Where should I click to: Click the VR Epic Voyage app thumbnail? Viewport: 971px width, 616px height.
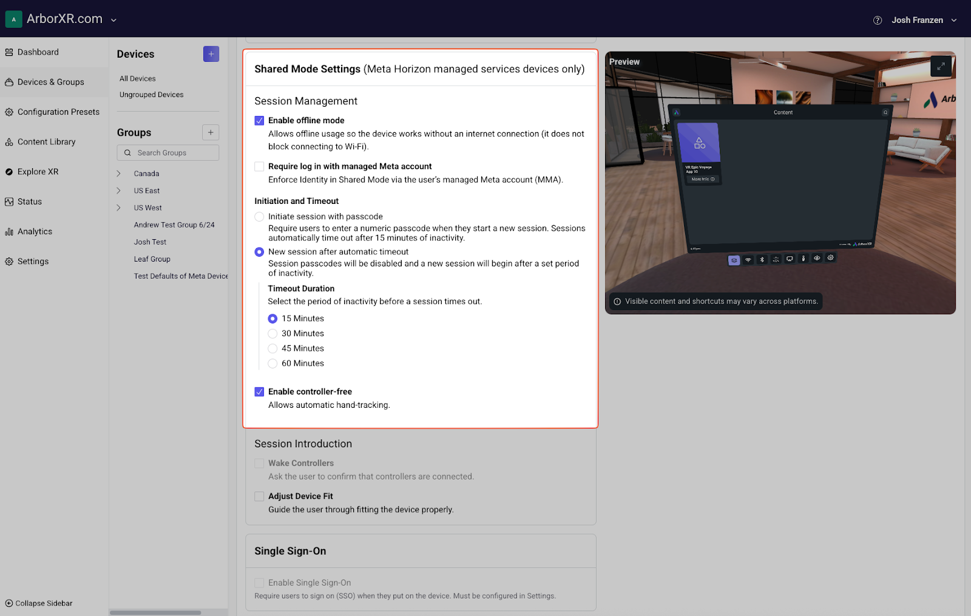click(699, 143)
